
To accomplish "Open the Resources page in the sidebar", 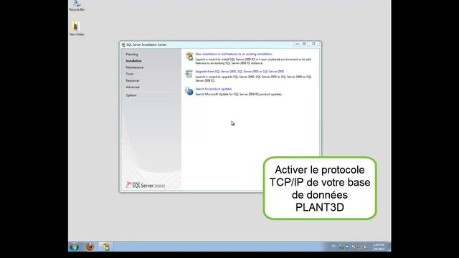I will 133,80.
